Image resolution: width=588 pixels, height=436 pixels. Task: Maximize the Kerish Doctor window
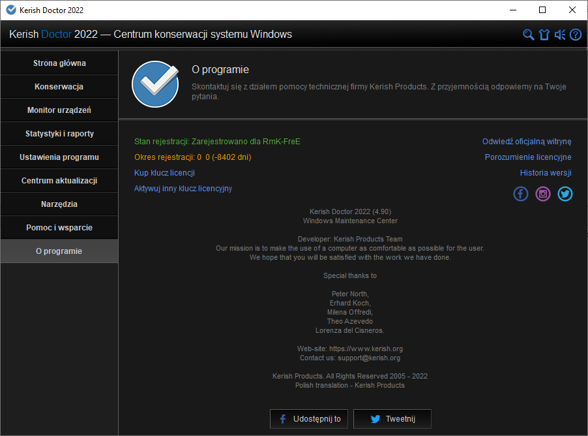542,10
